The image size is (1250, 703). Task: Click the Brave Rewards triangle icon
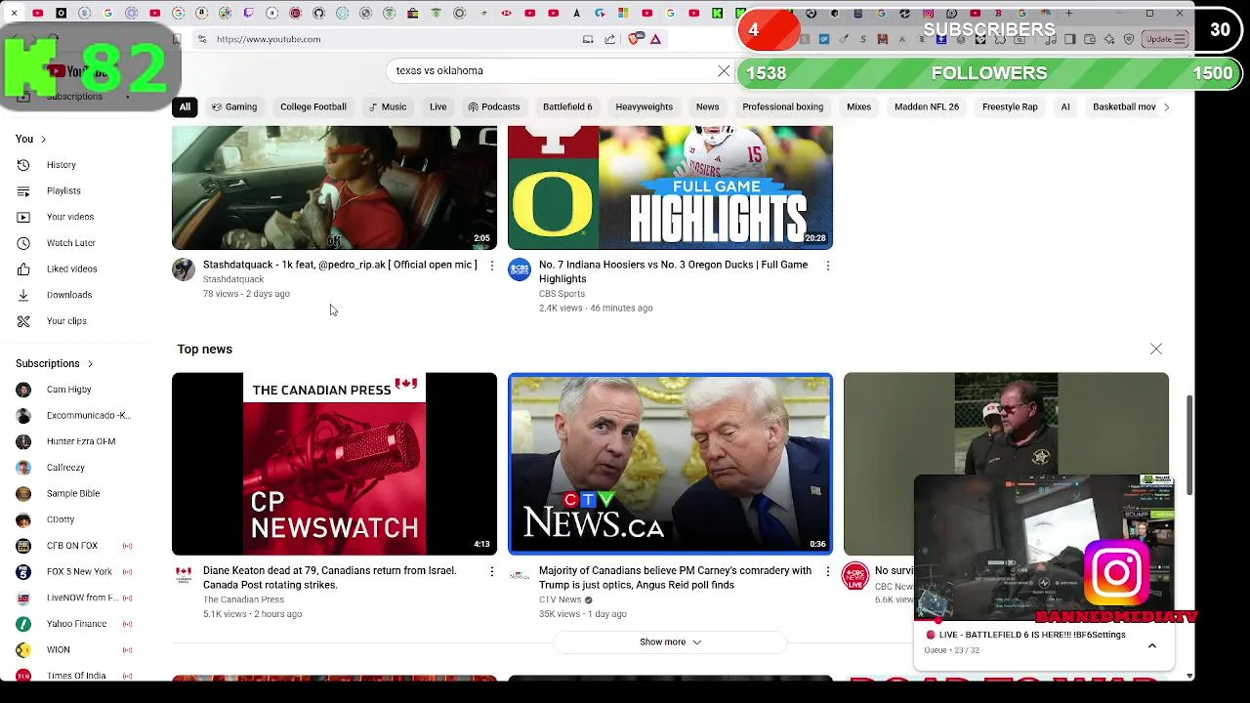655,39
